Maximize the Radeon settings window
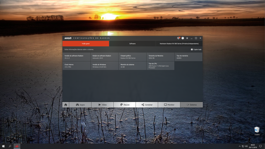 point(196,38)
